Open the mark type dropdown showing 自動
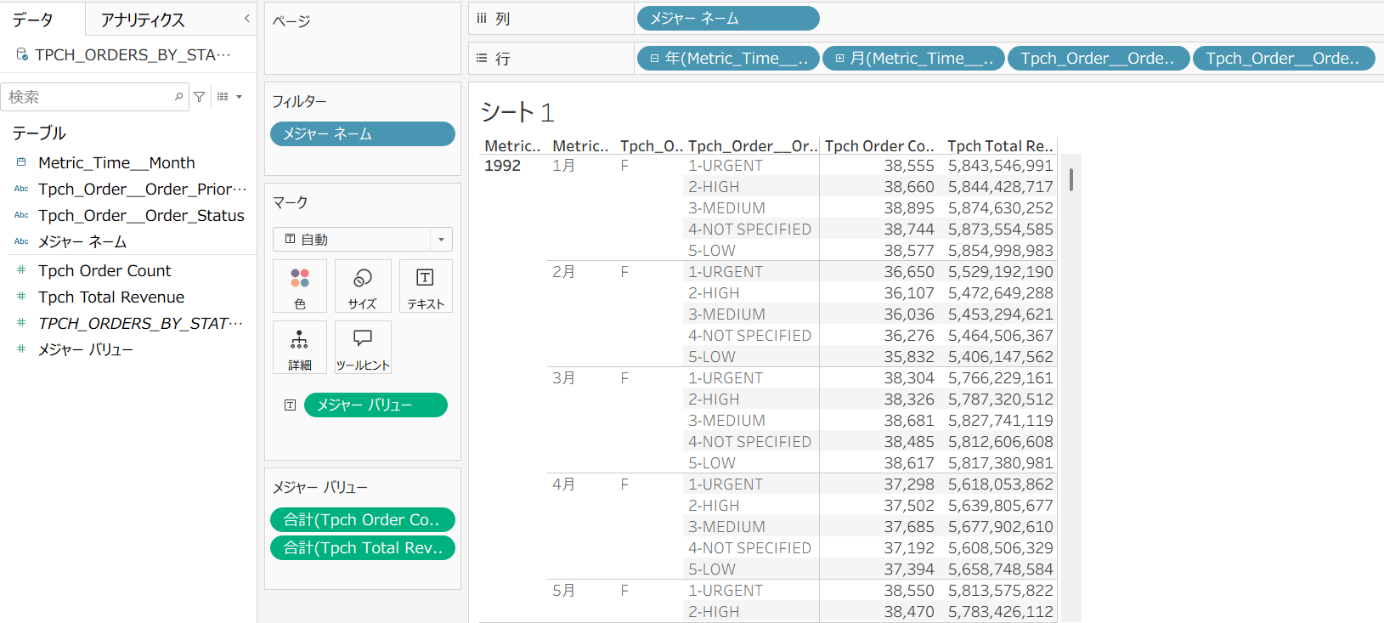This screenshot has height=623, width=1384. click(440, 240)
